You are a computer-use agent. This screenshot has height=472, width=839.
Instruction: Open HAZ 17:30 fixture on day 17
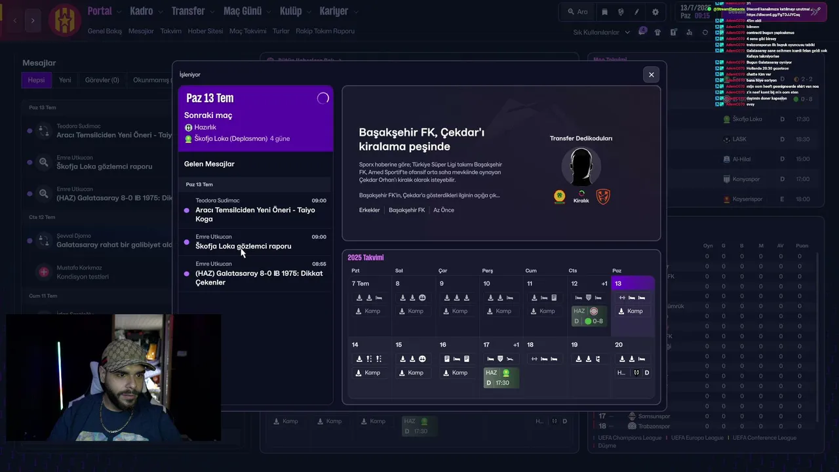pos(501,378)
